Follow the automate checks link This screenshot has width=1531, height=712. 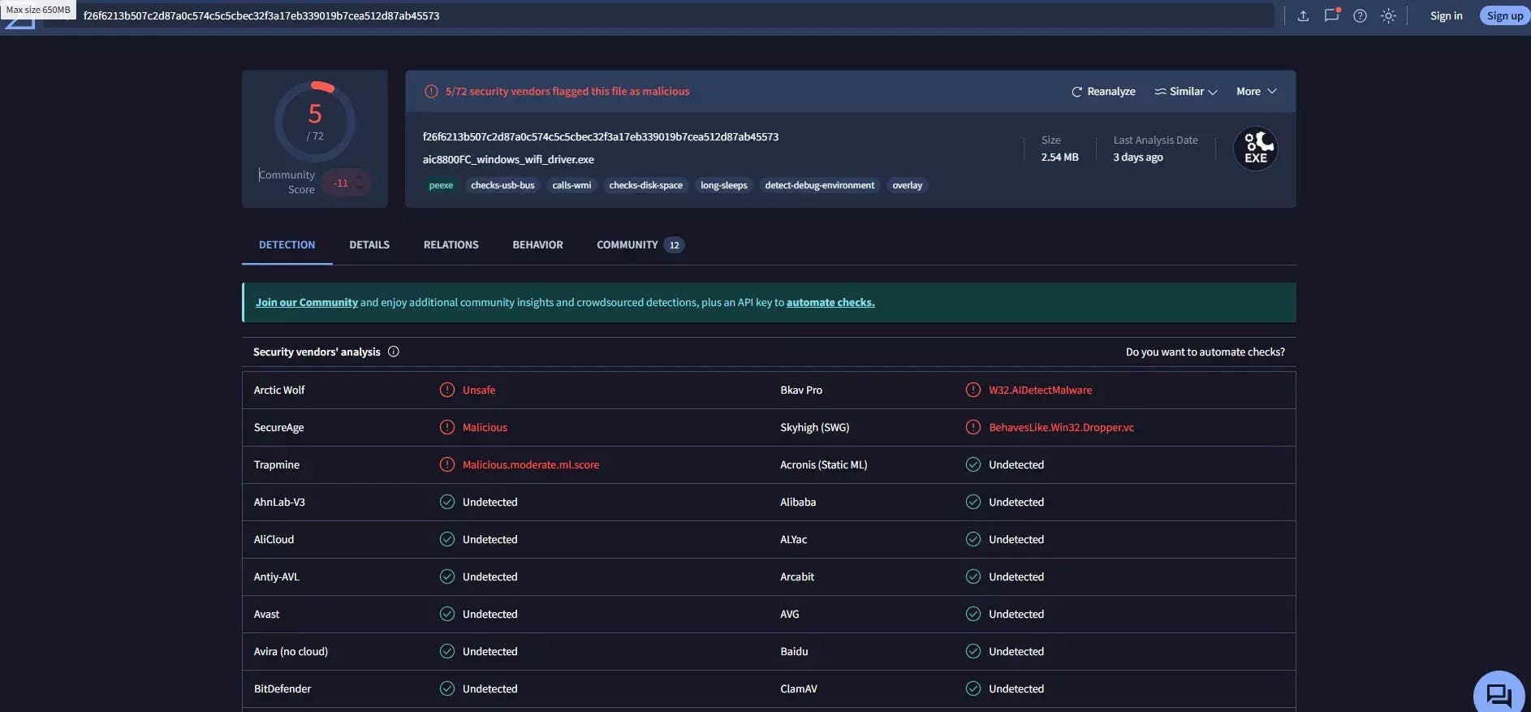(x=830, y=303)
